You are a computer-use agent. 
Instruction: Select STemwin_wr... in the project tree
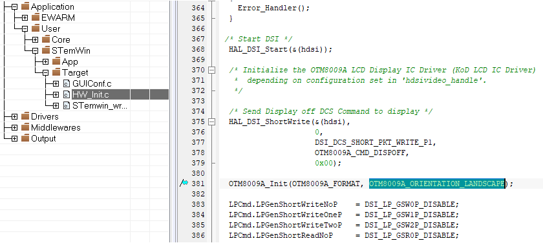tap(100, 105)
